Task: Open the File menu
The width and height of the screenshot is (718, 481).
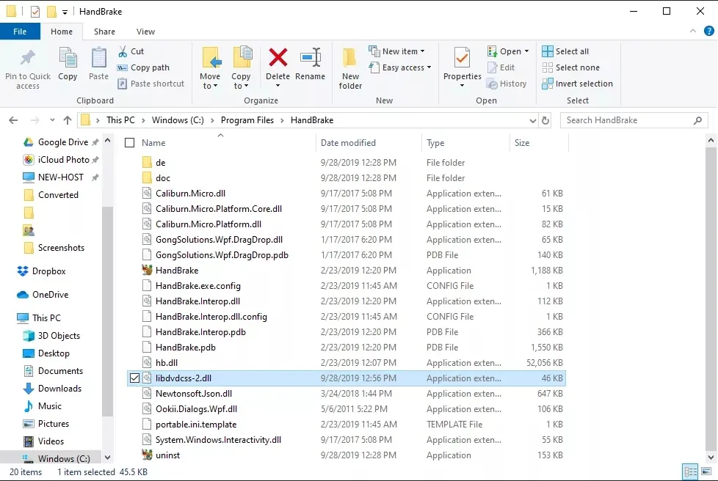Action: coord(20,32)
